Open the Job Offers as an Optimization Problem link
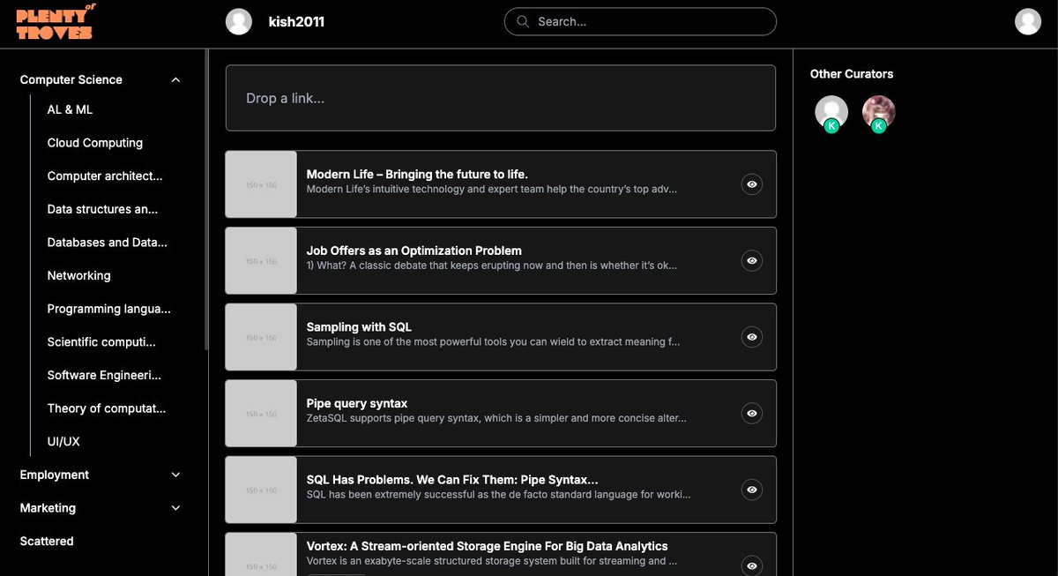This screenshot has width=1058, height=576. click(413, 250)
